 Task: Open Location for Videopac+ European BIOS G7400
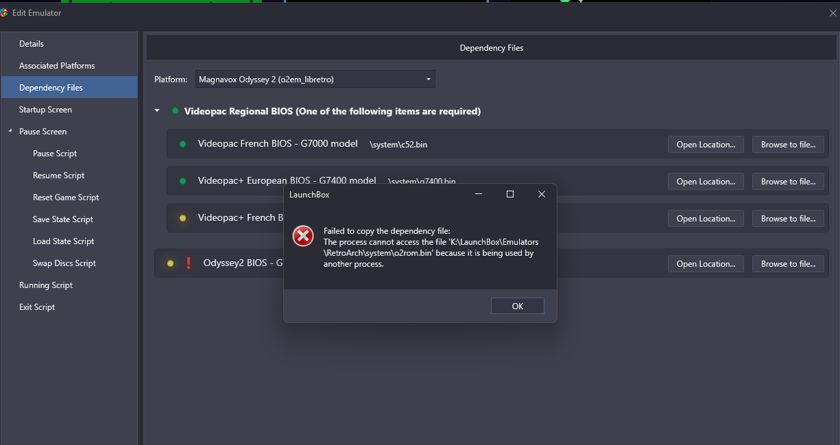click(x=706, y=182)
